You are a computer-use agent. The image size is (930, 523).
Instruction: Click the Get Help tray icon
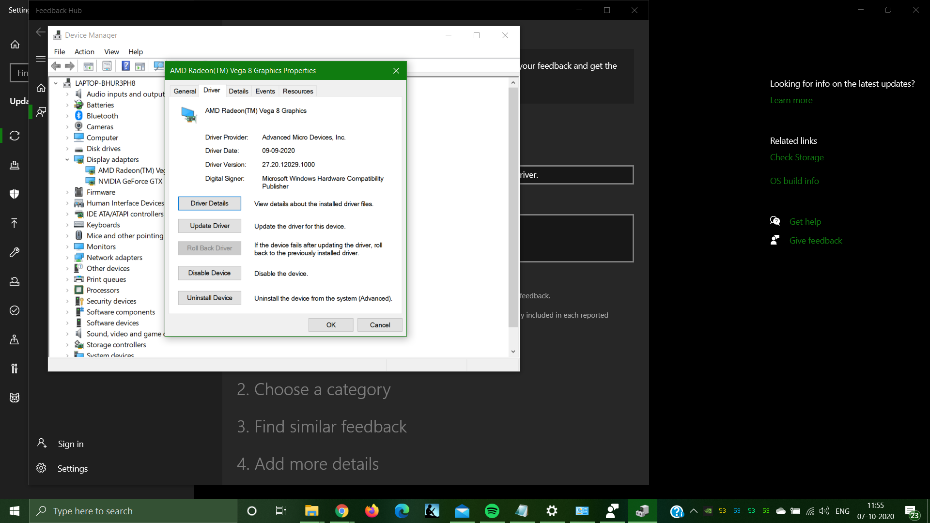[x=677, y=511]
